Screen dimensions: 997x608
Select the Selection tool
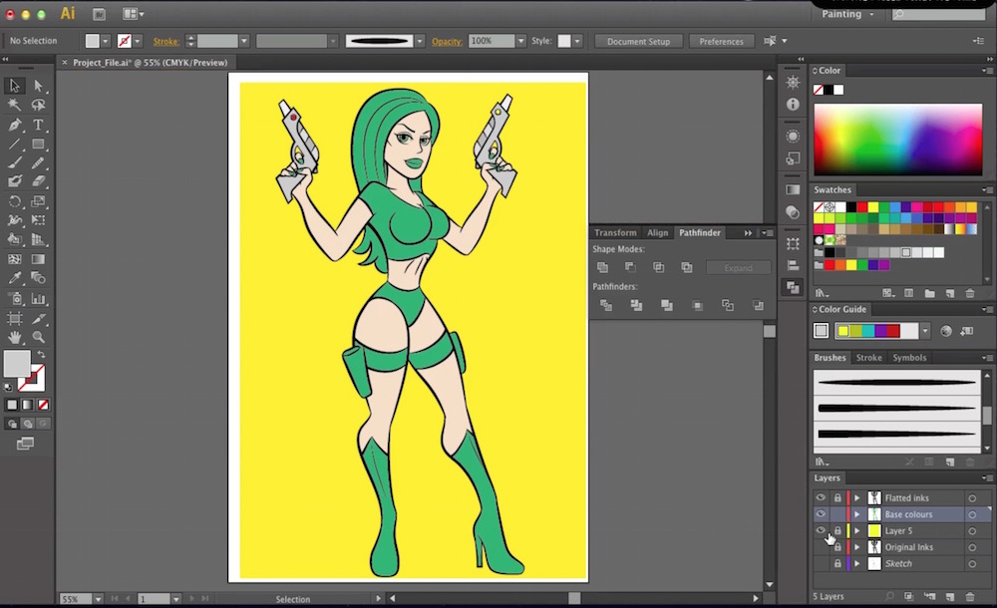[15, 86]
